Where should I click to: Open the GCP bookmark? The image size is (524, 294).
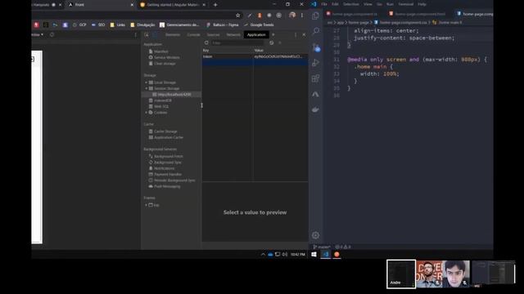click(79, 24)
